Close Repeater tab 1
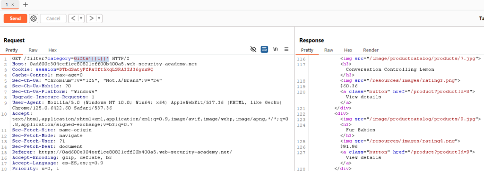 pos(13,5)
